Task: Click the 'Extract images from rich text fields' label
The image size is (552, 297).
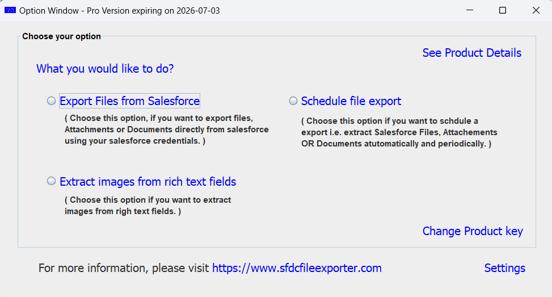Action: tap(148, 182)
